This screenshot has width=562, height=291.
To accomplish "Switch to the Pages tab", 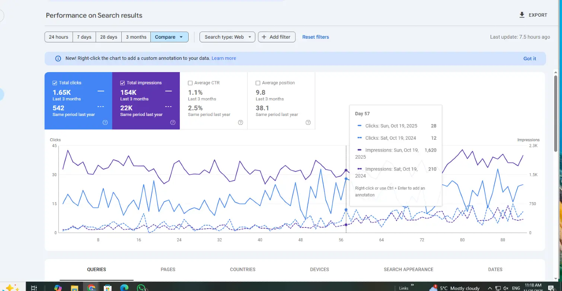I will coord(168,269).
